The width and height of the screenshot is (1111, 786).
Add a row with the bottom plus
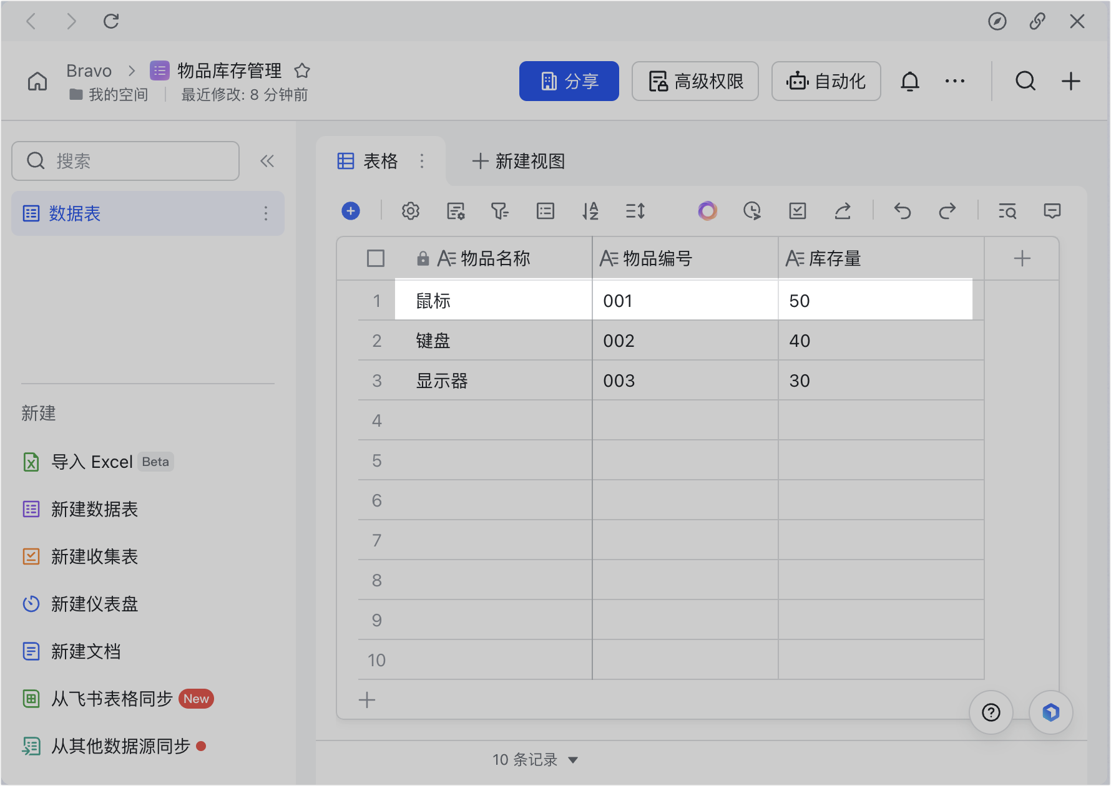[367, 700]
